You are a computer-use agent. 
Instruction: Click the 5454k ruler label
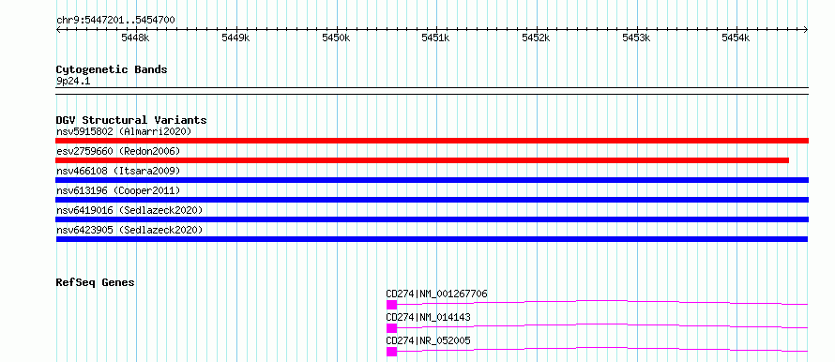click(x=736, y=38)
